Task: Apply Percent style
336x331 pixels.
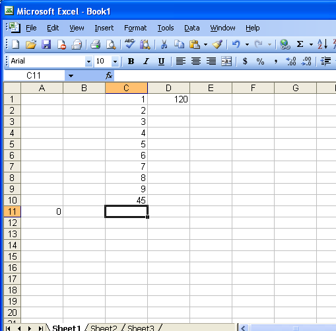Action: click(260, 61)
